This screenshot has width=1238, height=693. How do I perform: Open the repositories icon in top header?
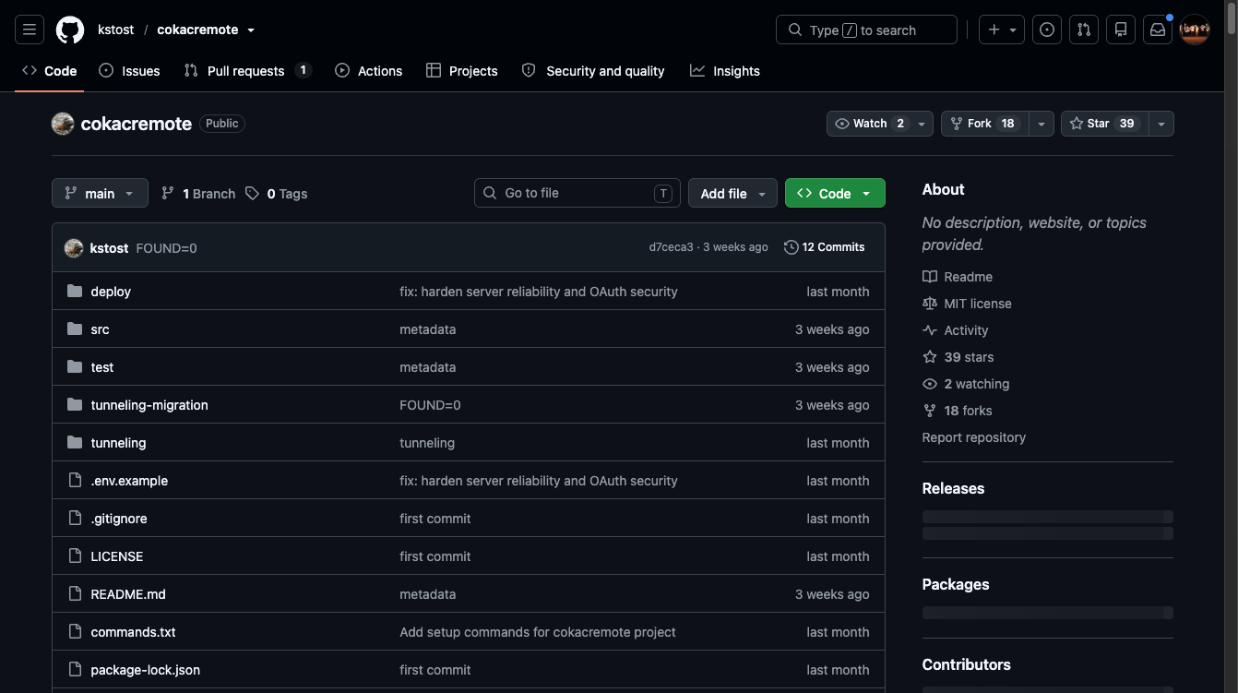pos(1121,30)
